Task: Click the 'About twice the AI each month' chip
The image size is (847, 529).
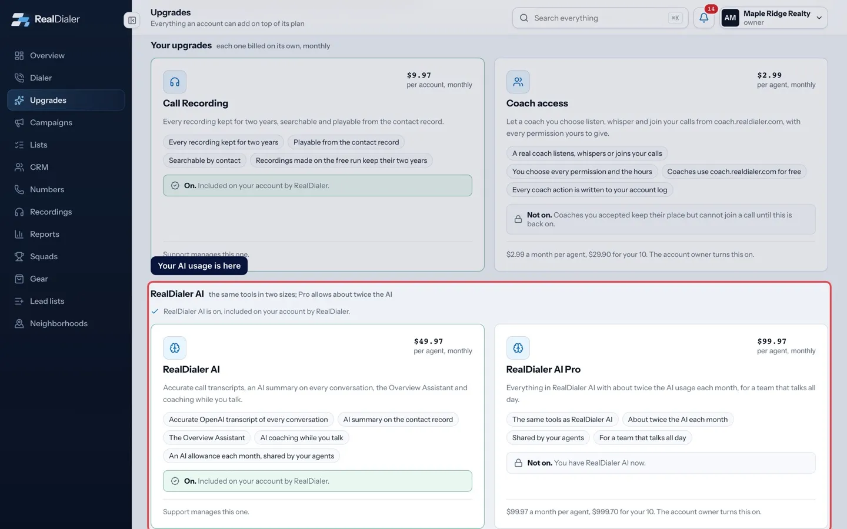Action: pos(678,420)
